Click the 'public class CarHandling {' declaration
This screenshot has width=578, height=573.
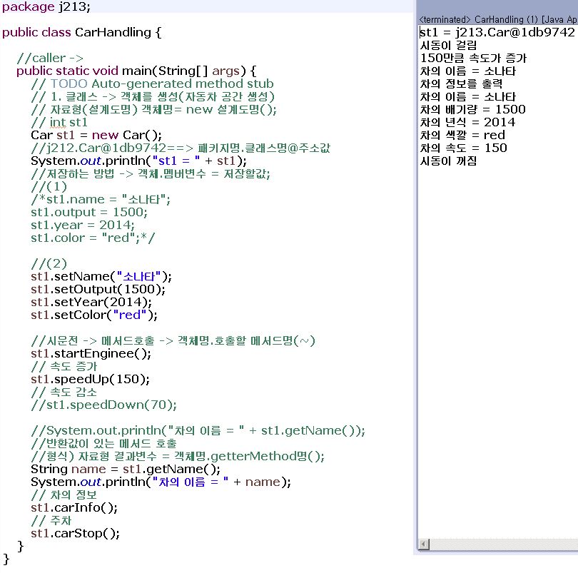tap(81, 32)
